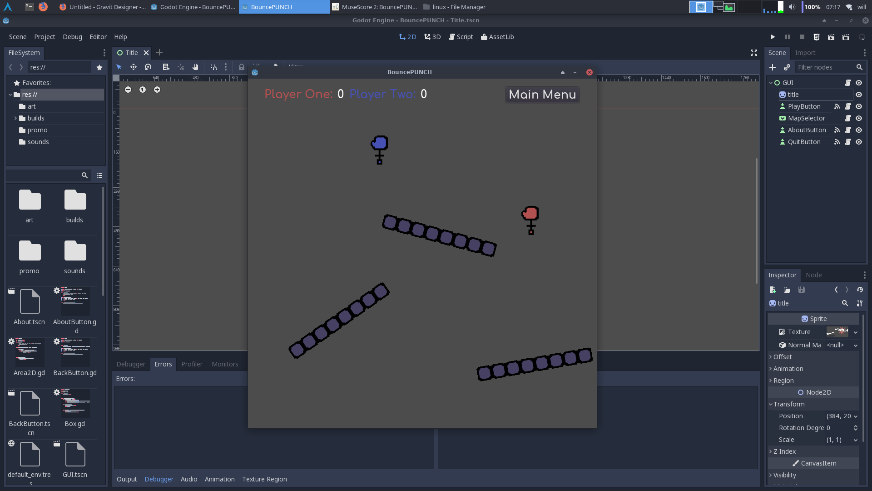The height and width of the screenshot is (491, 872).
Task: Play a custom scene
Action: click(846, 37)
